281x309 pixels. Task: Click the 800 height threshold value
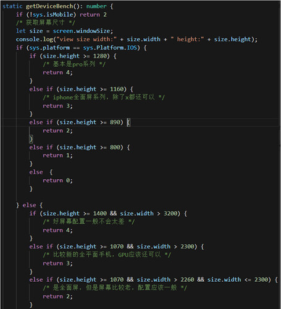(x=115, y=147)
